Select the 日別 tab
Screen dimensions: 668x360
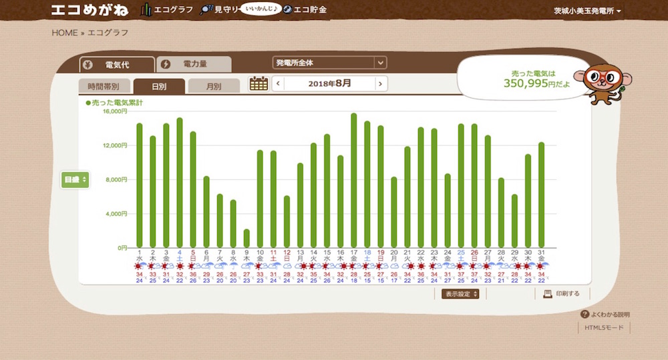pyautogui.click(x=159, y=86)
